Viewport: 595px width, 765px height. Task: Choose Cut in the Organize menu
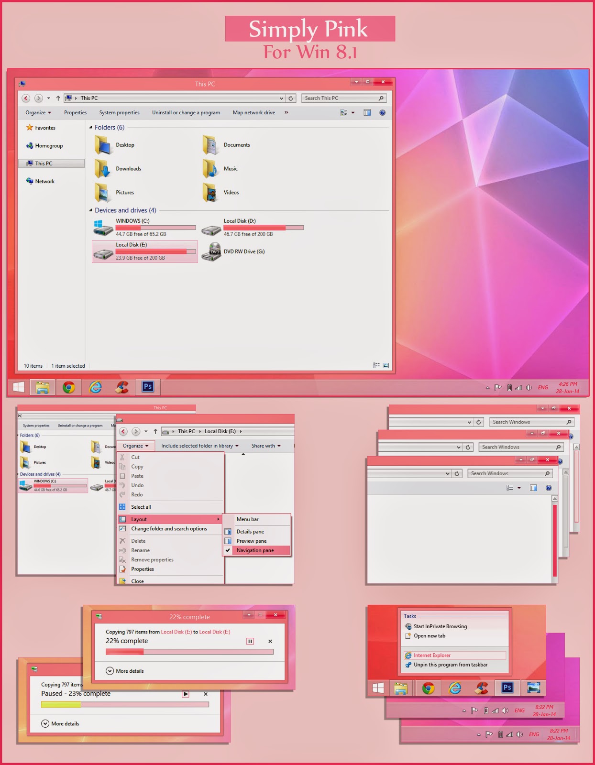point(171,457)
